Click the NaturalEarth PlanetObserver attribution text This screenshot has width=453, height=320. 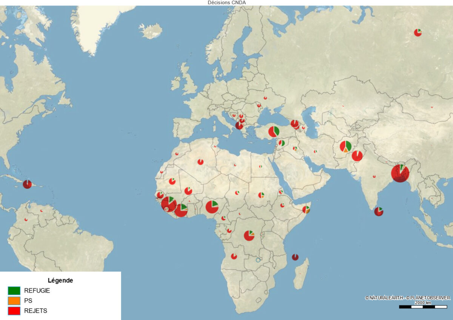(408, 298)
